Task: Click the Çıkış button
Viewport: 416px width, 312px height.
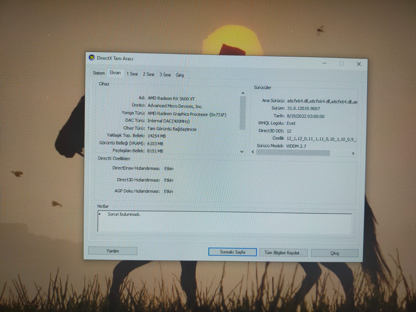Action: point(335,253)
